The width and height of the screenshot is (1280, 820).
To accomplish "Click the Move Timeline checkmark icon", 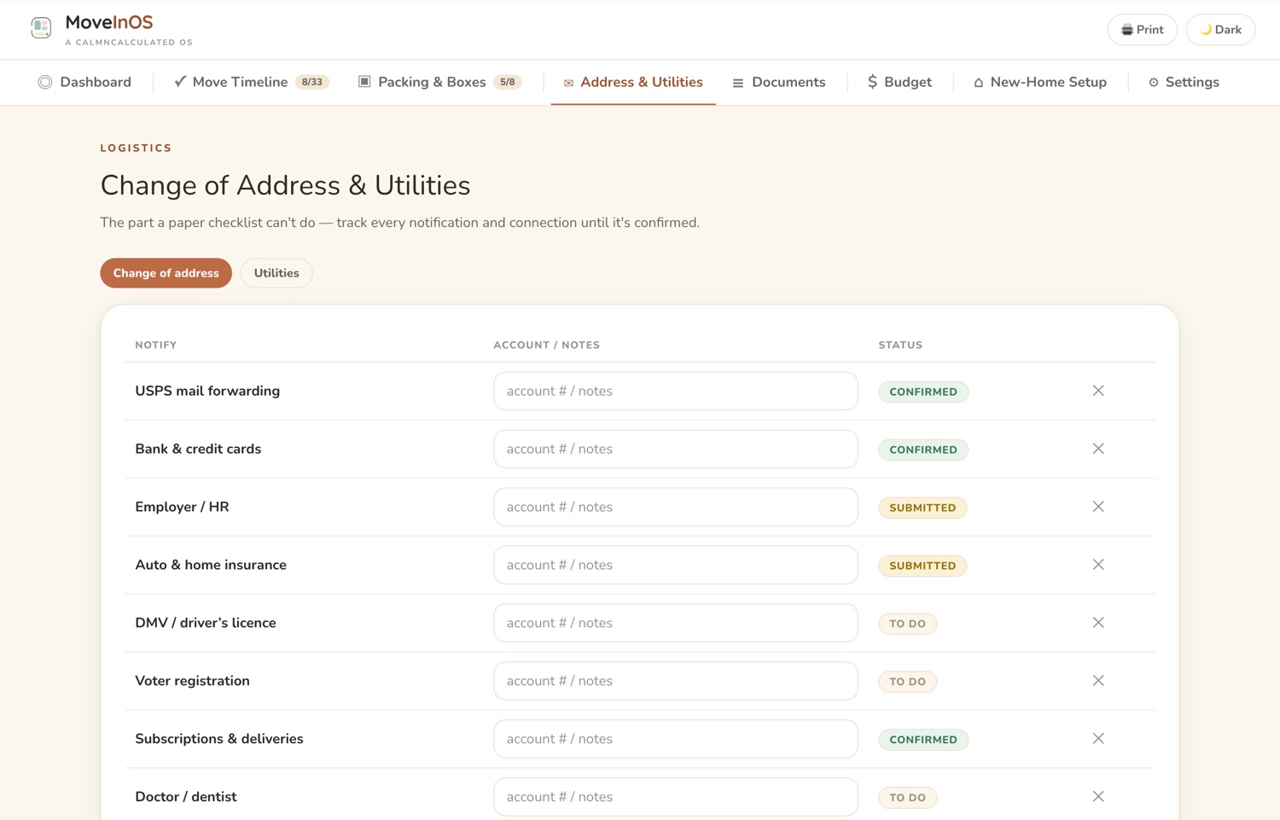I will (180, 82).
